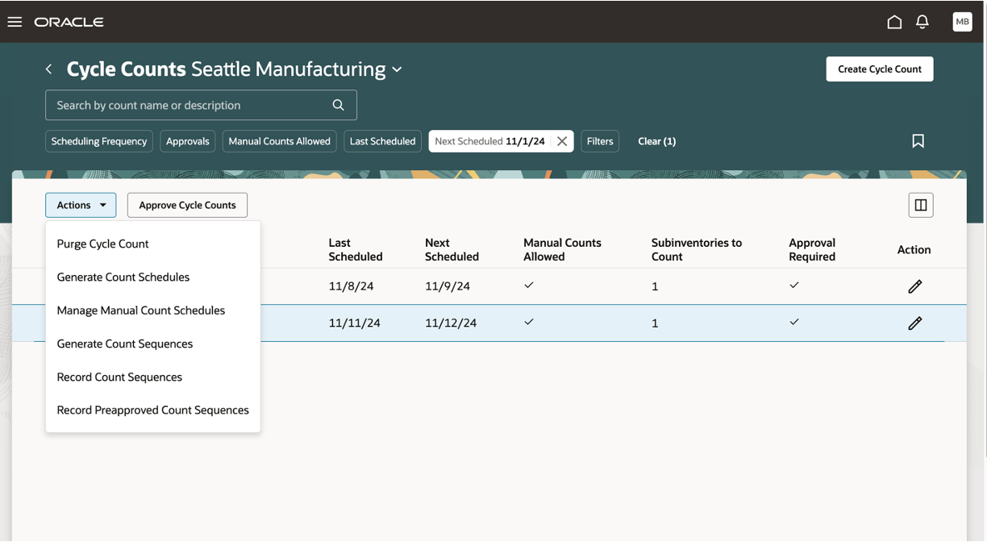Click the search magnifier icon
This screenshot has width=987, height=542.
point(339,105)
